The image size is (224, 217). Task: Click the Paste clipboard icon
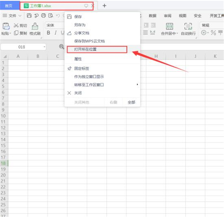6,26
